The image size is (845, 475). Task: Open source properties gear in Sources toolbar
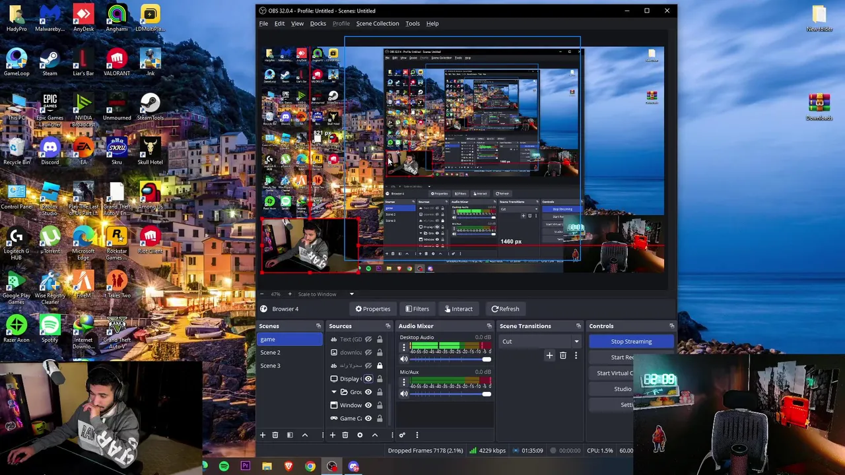point(360,435)
